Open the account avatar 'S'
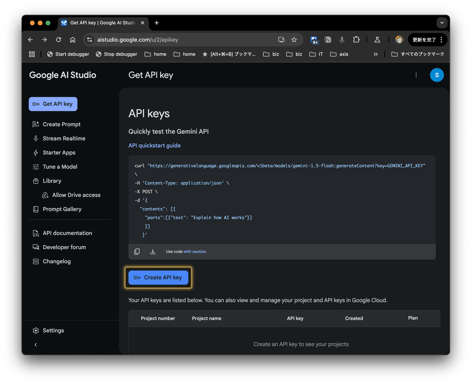This screenshot has height=384, width=472. coord(437,75)
